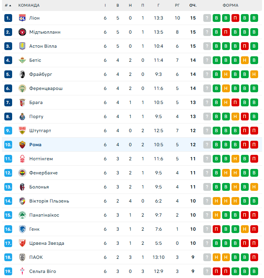Click the Roma club crest
This screenshot has width=264, height=278.
(x=22, y=145)
